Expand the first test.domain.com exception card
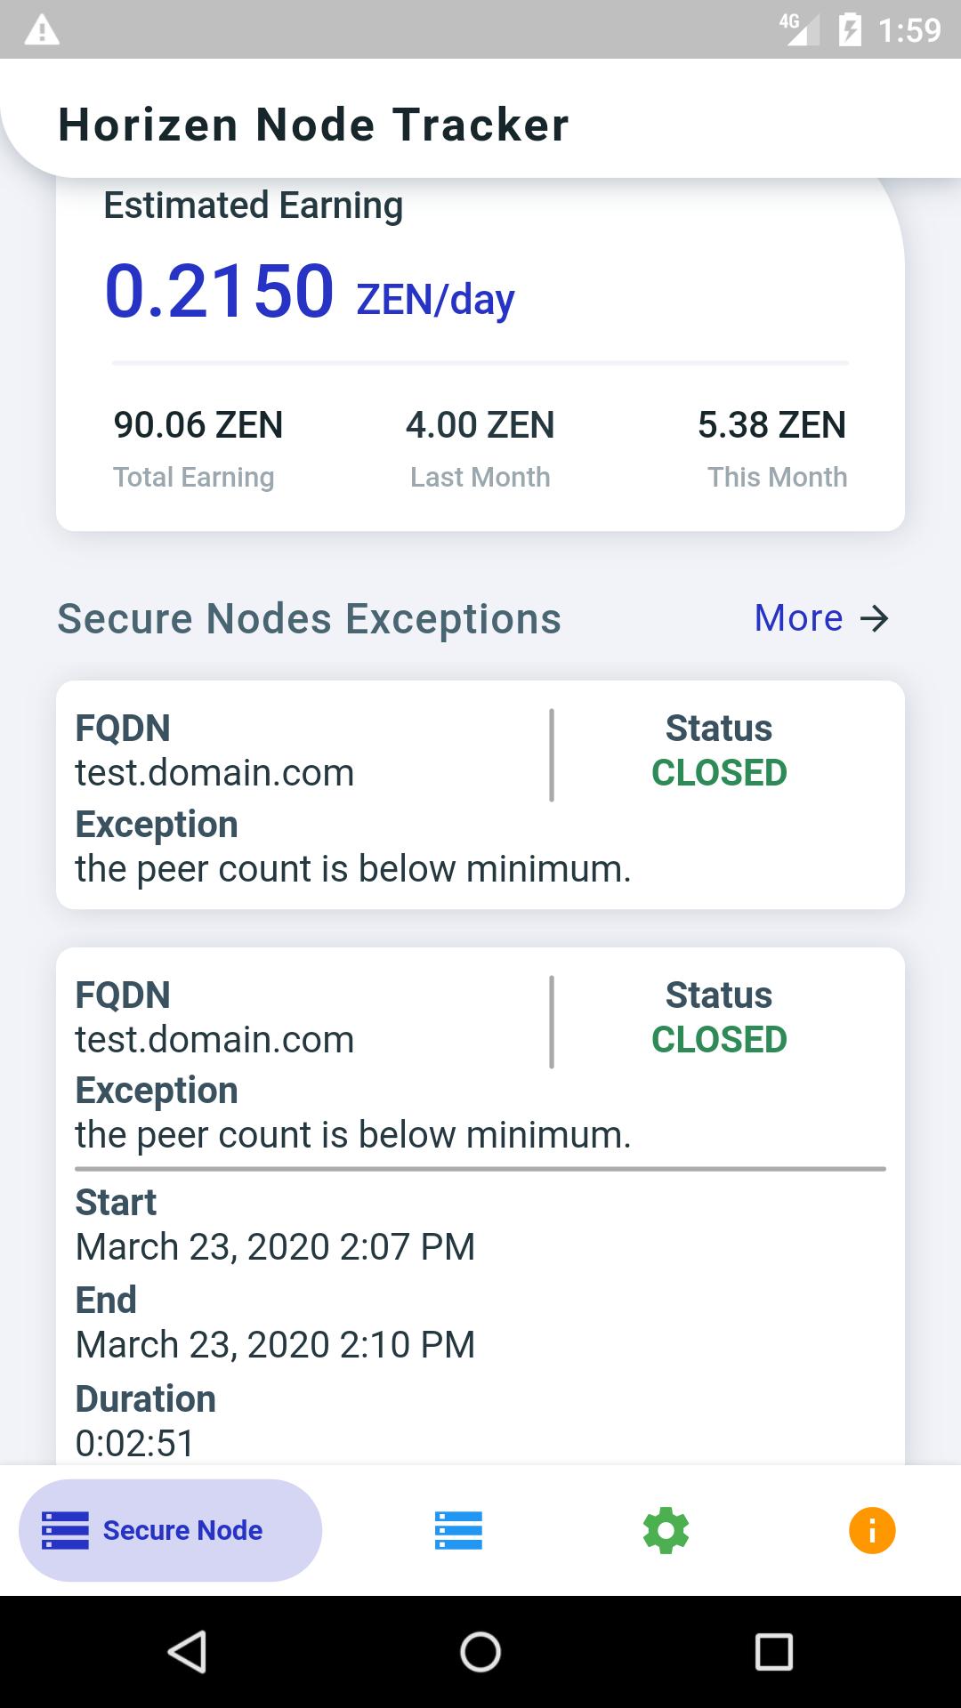The height and width of the screenshot is (1708, 961). point(480,794)
